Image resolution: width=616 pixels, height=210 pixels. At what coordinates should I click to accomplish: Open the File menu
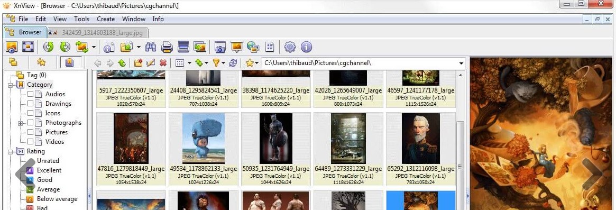[x=23, y=19]
